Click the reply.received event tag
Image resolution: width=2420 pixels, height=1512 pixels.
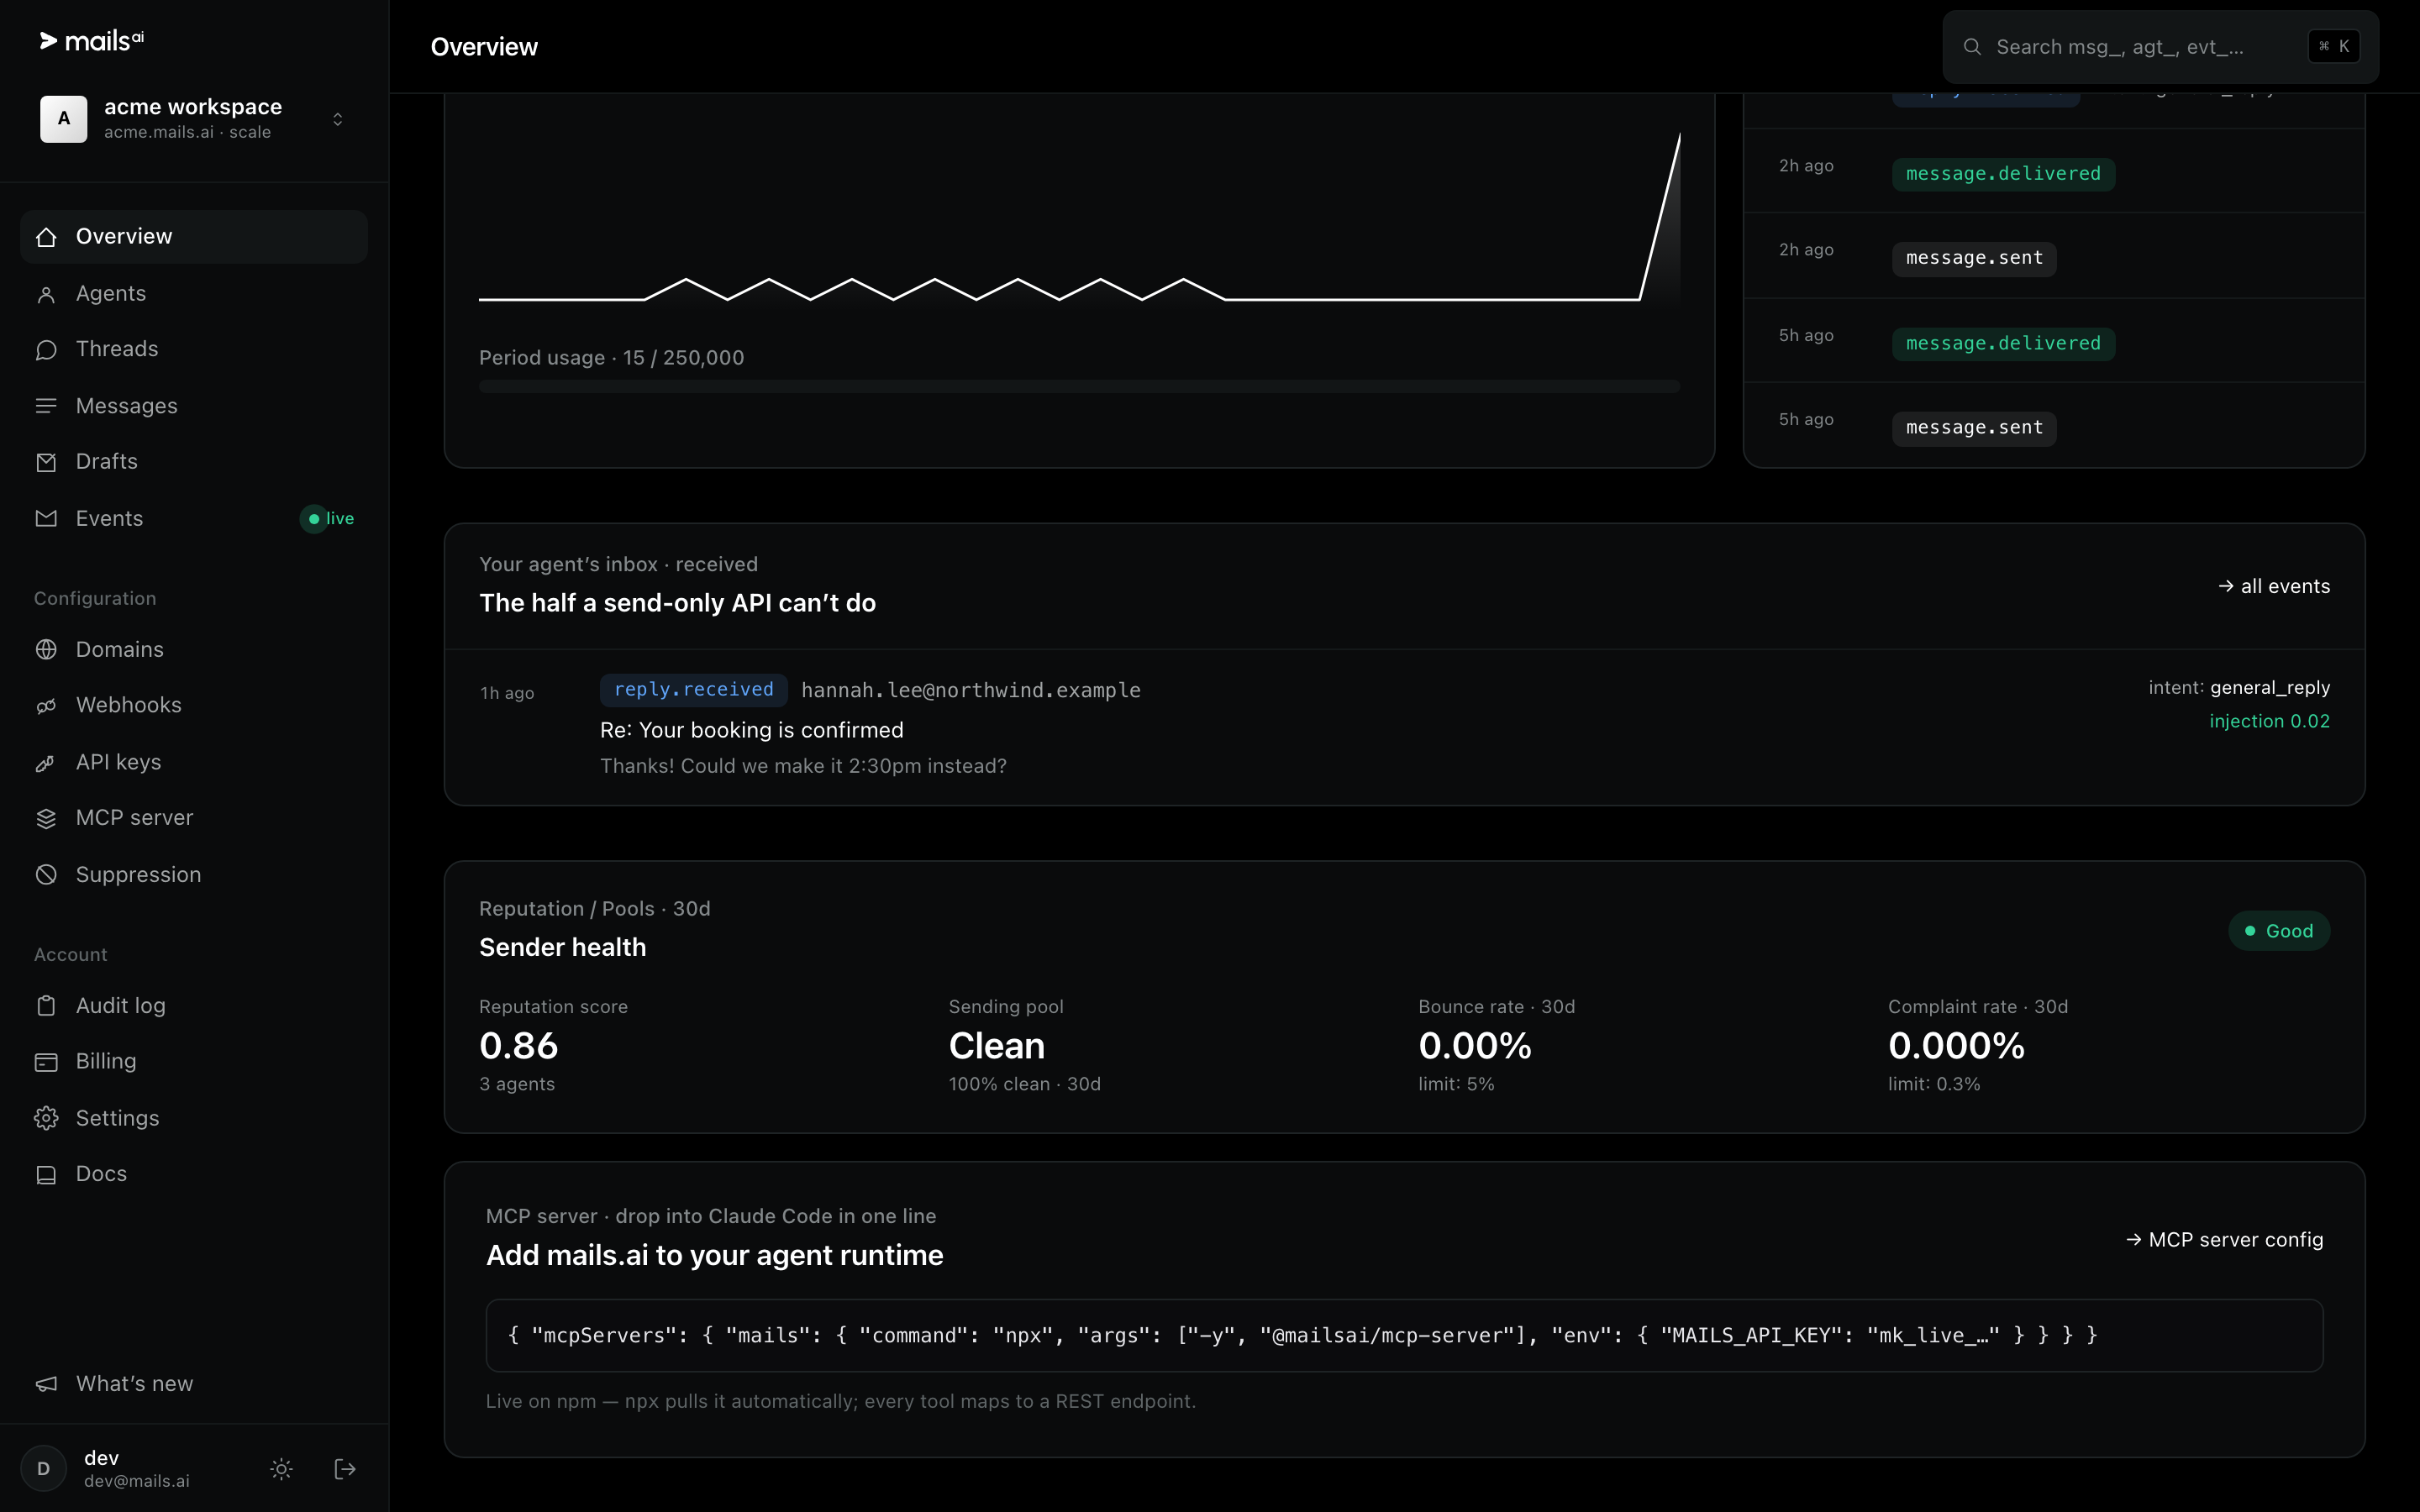(x=694, y=690)
